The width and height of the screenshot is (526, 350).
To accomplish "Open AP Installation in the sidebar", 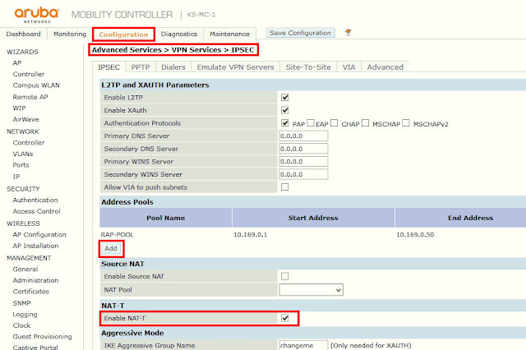I will click(x=35, y=246).
